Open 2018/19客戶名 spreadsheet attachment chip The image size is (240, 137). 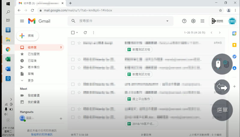[141, 124]
